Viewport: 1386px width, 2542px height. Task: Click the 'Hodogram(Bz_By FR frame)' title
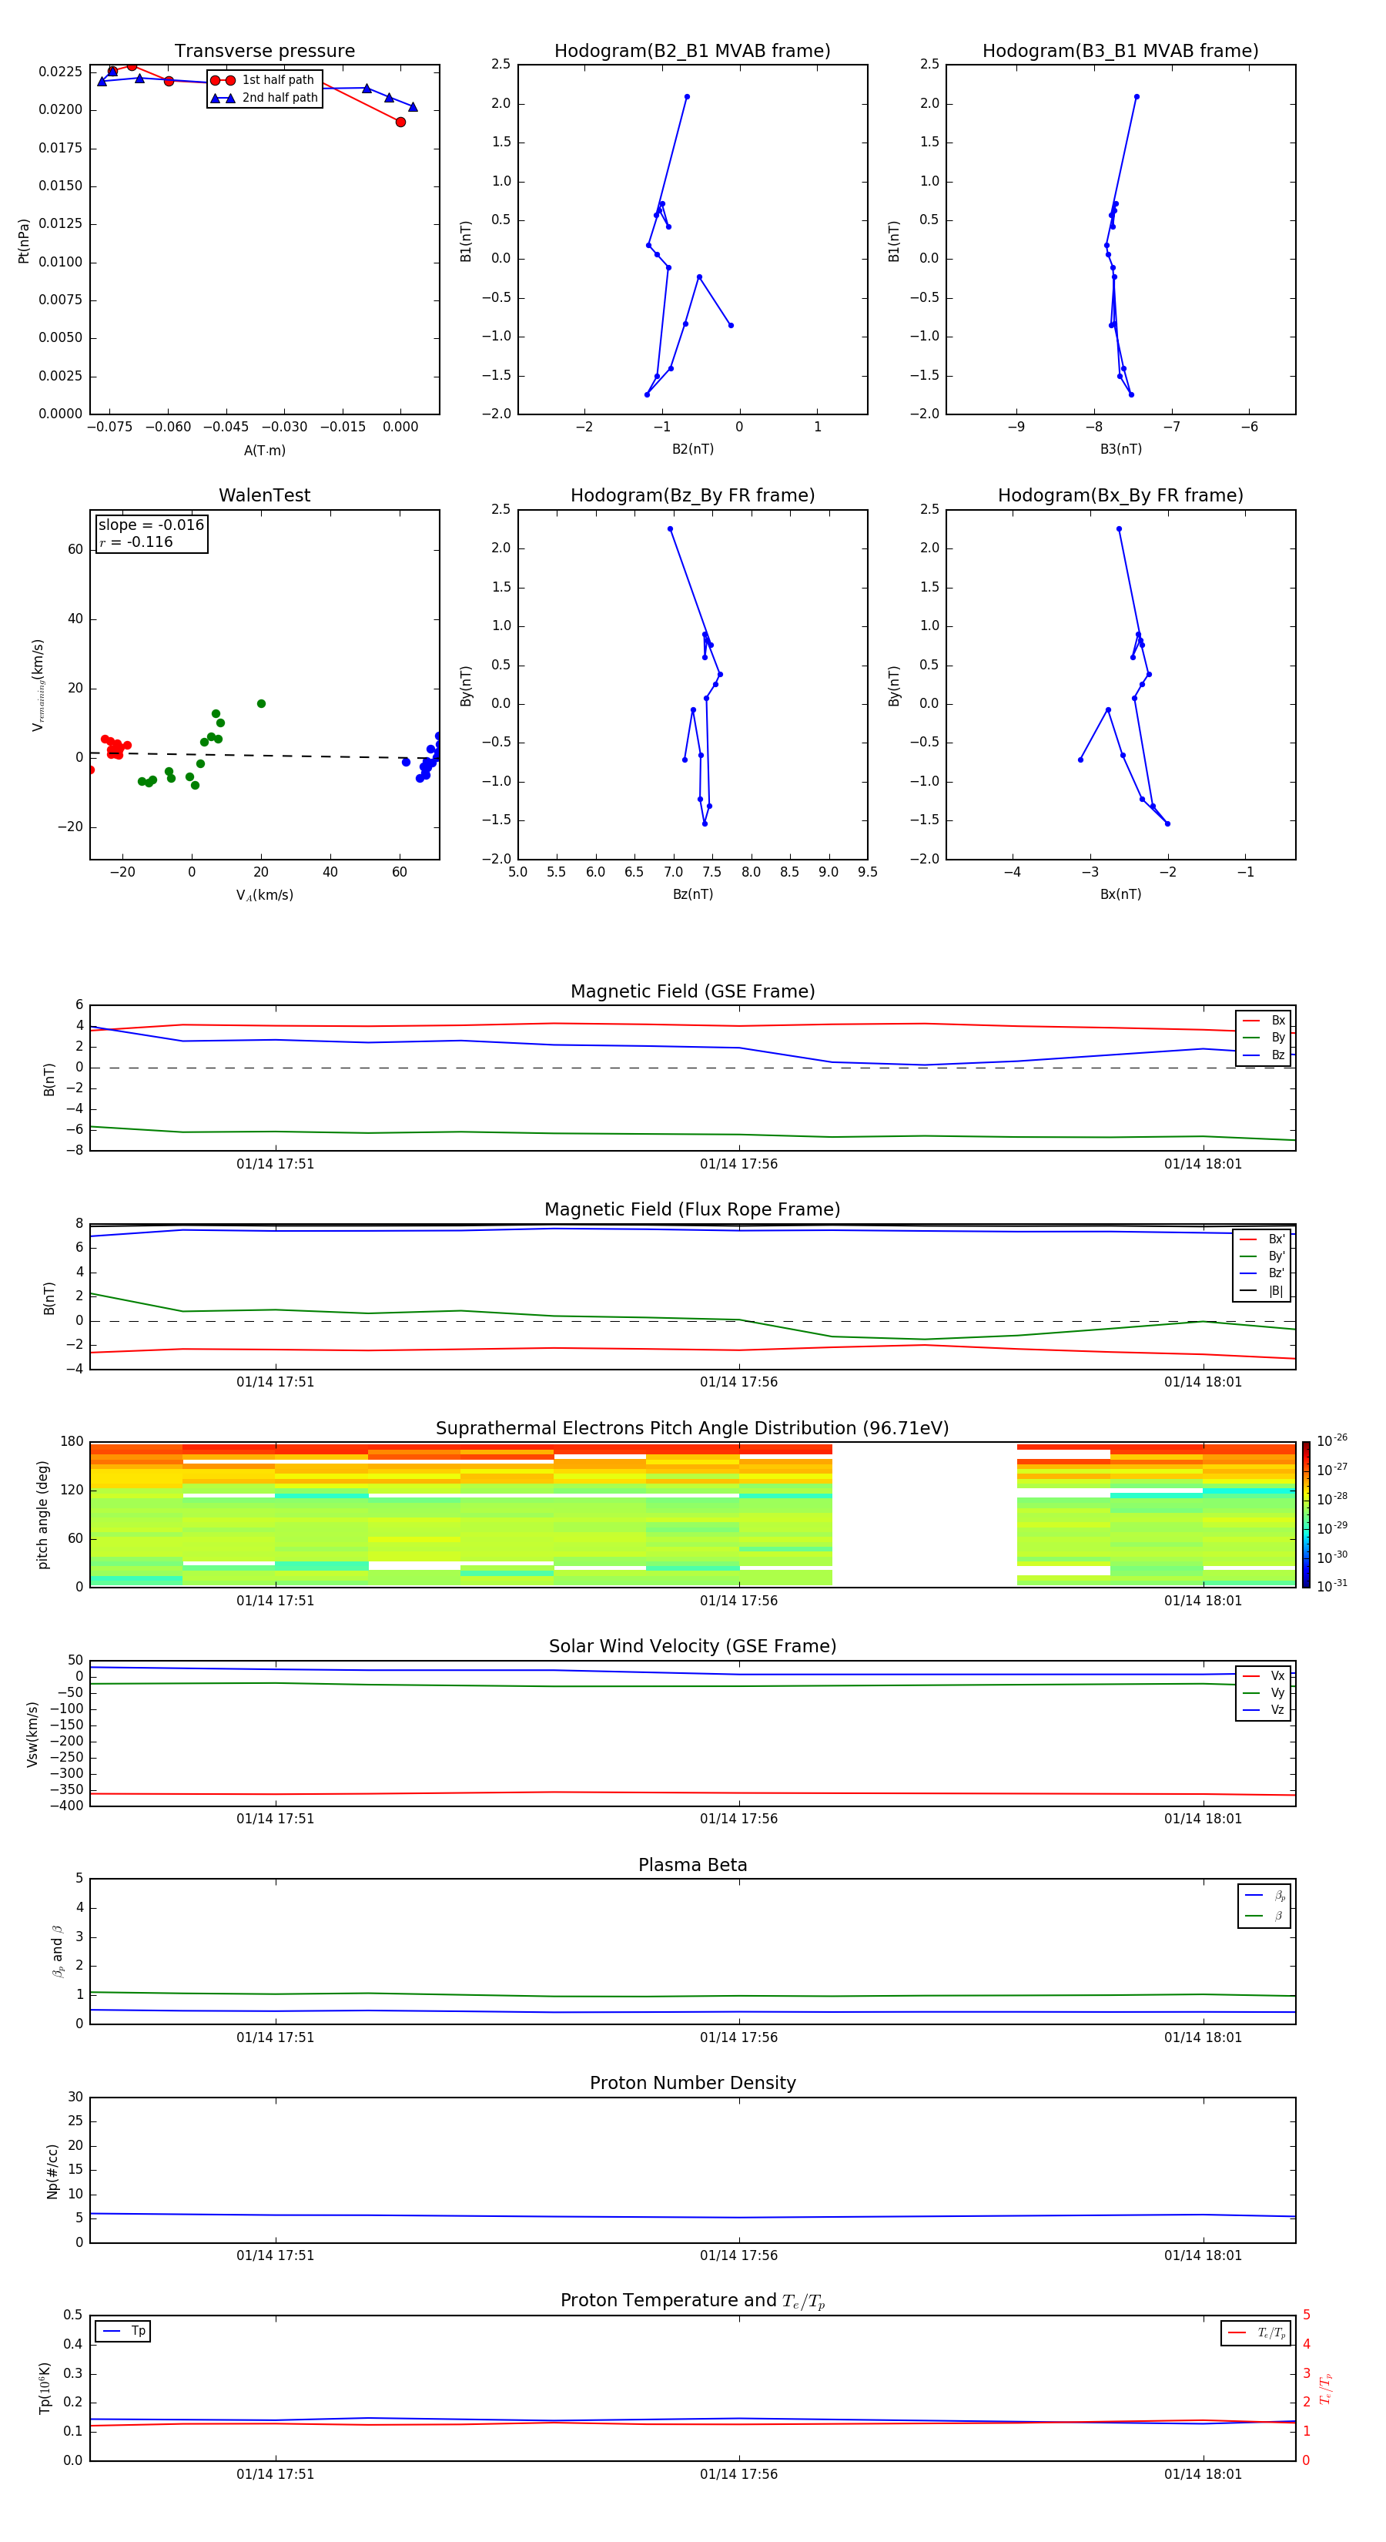pos(692,495)
